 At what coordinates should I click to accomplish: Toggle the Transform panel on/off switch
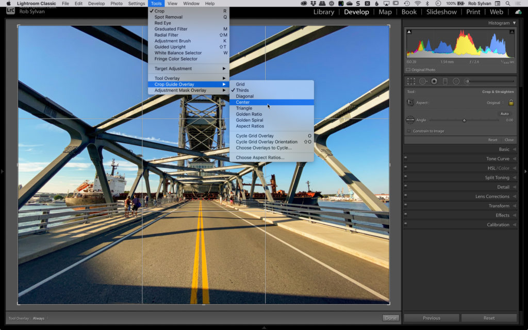(x=405, y=204)
